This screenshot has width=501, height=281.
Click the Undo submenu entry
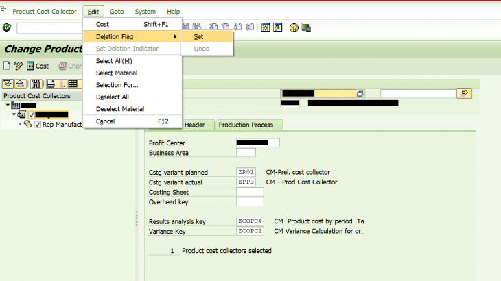pos(207,49)
